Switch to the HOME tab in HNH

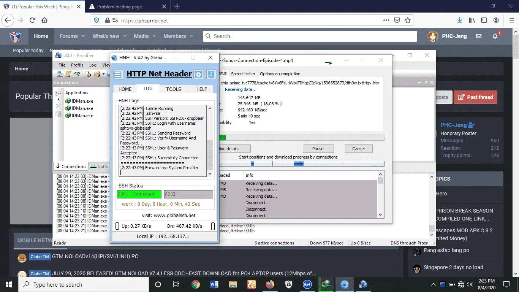pos(125,89)
